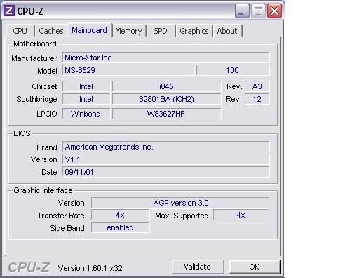Click the i845 chipset value
This screenshot has width=359, height=278.
click(x=166, y=86)
